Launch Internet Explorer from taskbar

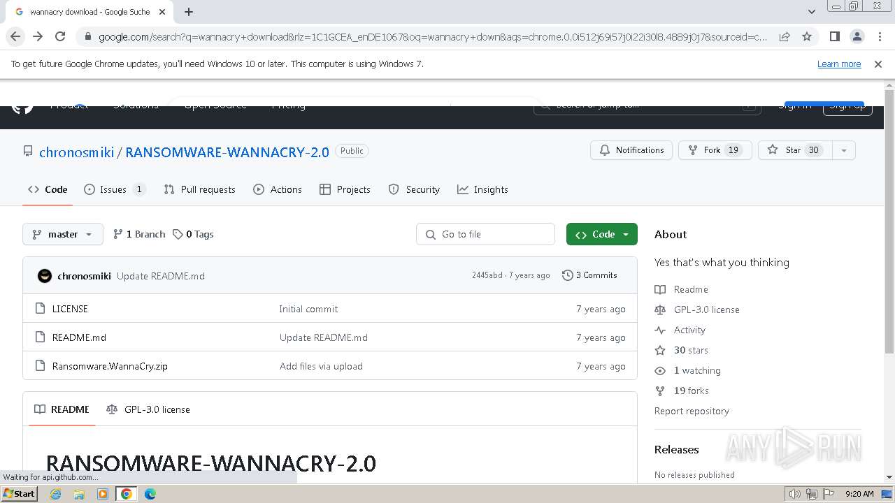[55, 494]
